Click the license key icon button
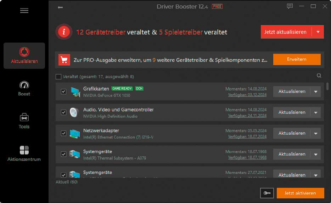Viewport: 331px width, 203px height. [x=267, y=193]
